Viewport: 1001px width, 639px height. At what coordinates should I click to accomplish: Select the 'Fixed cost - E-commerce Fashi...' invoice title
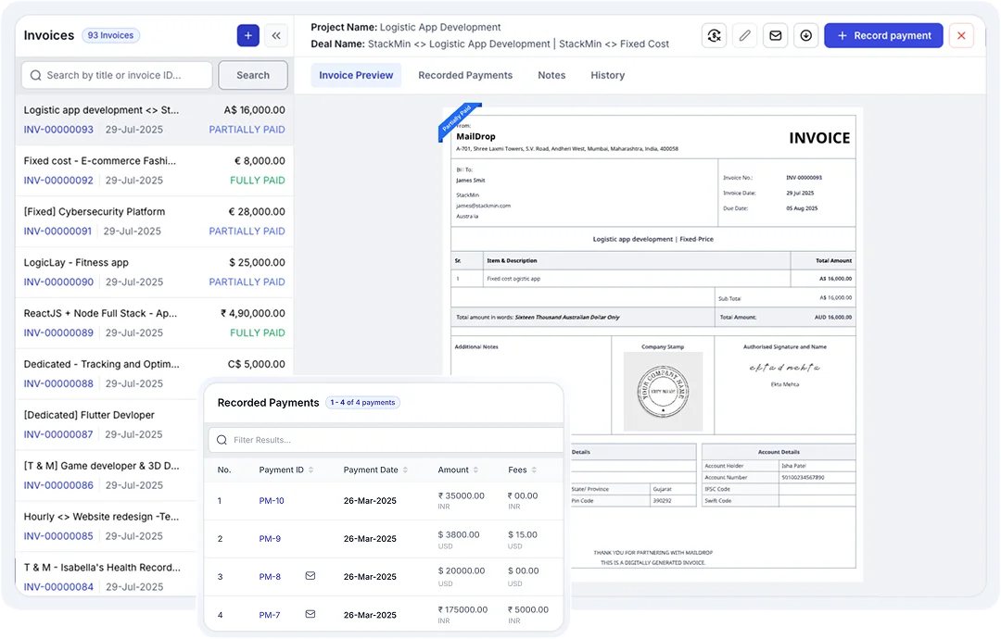pos(99,161)
